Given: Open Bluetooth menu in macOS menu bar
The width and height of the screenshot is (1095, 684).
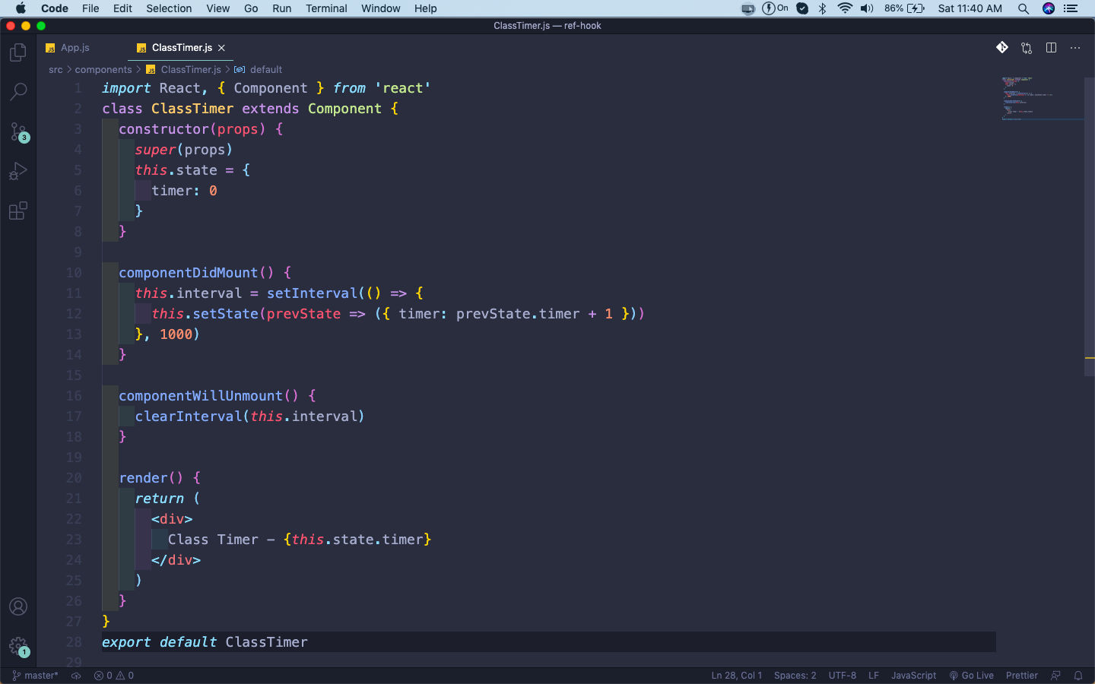Looking at the screenshot, I should [822, 8].
